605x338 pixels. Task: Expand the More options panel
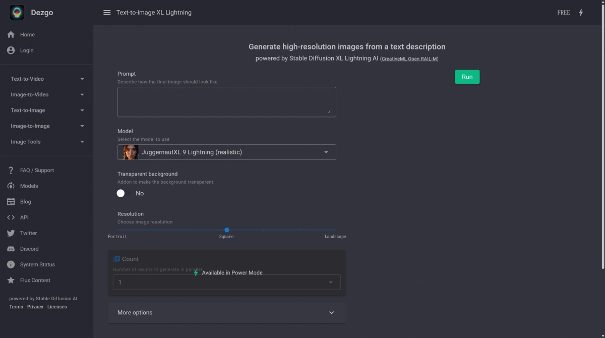coord(227,313)
